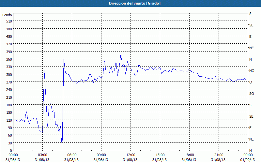
Task: Pick the "330" degree axis value
Action: pyautogui.click(x=9, y=67)
